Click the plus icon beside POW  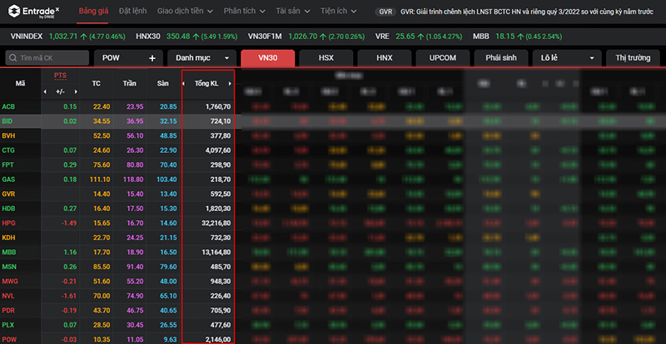152,58
